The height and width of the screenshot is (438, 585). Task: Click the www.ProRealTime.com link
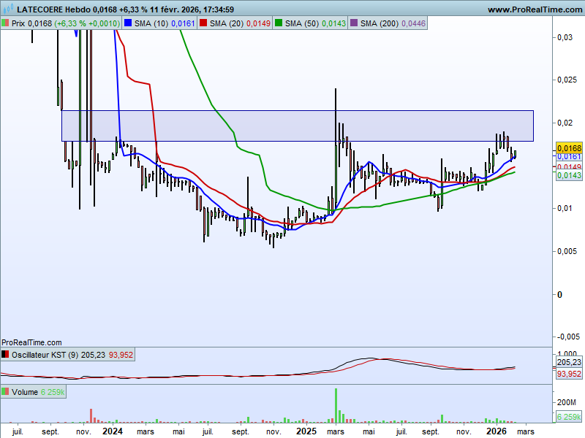coord(536,9)
